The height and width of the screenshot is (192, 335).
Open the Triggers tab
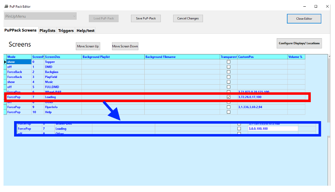pos(66,31)
